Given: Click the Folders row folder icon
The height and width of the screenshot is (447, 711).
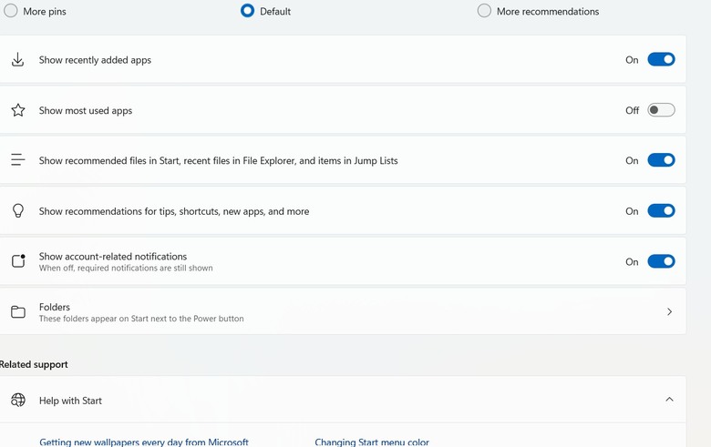Looking at the screenshot, I should point(18,311).
